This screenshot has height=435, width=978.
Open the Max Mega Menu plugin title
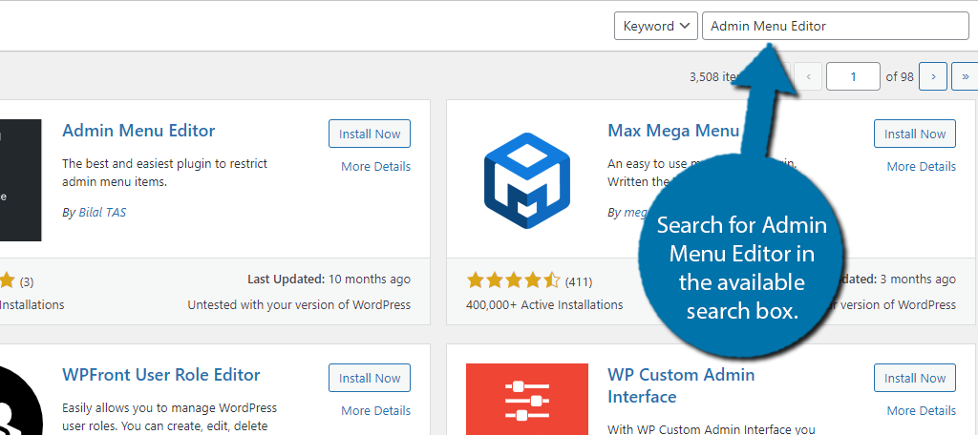click(673, 131)
